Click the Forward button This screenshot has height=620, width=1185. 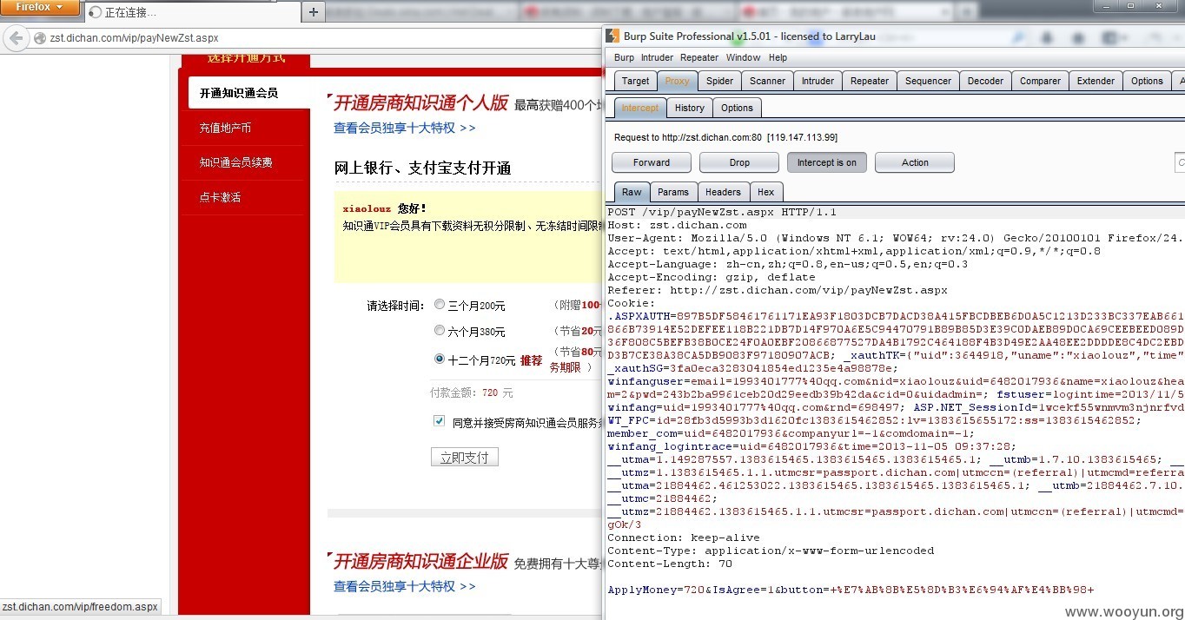point(652,162)
